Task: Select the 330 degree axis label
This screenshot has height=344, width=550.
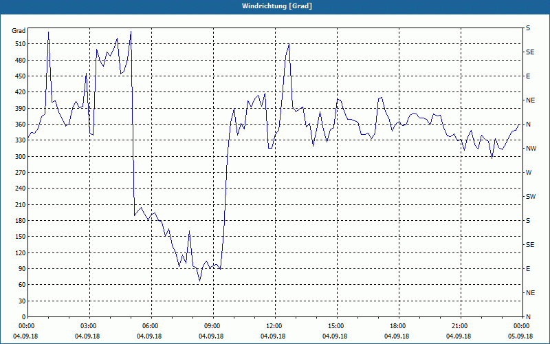Action: 21,140
